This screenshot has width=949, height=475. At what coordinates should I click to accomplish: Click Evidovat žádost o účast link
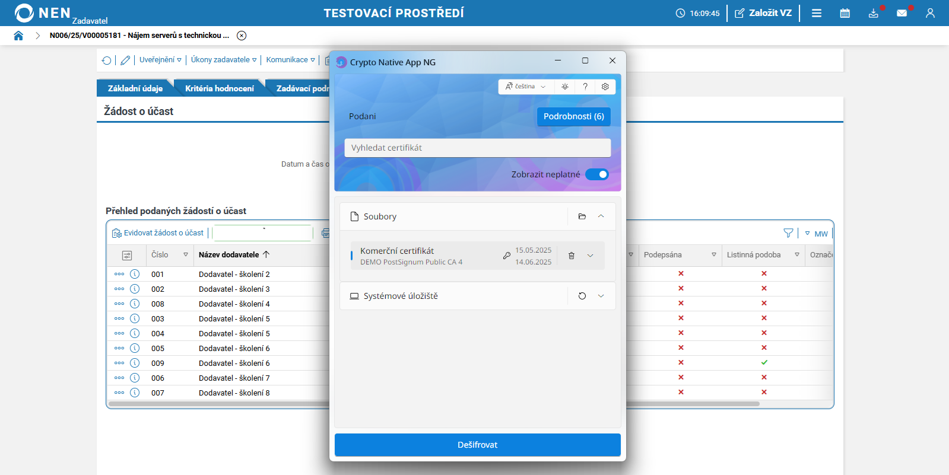(158, 233)
